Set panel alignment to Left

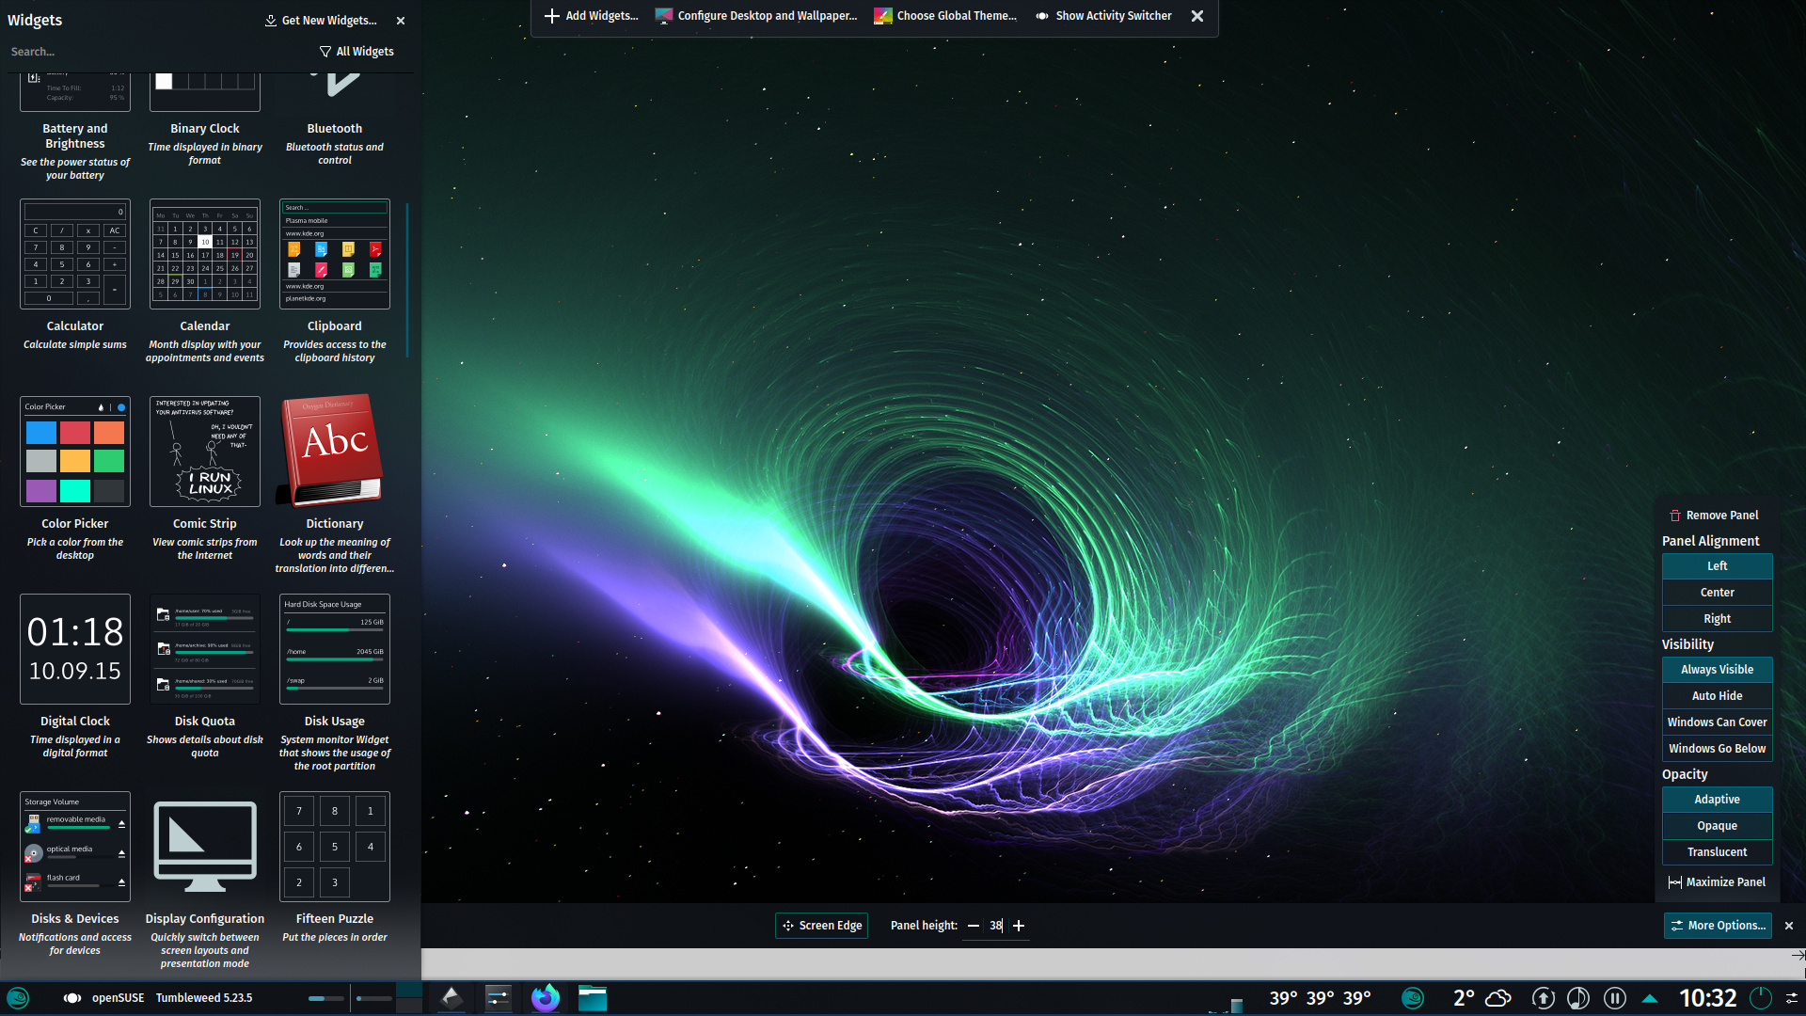[1718, 566]
